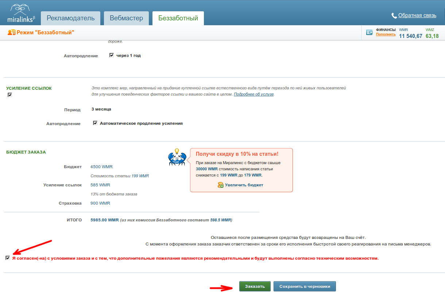Click the 'Бюджет заказа' section title
The width and height of the screenshot is (445, 302).
tap(26, 152)
